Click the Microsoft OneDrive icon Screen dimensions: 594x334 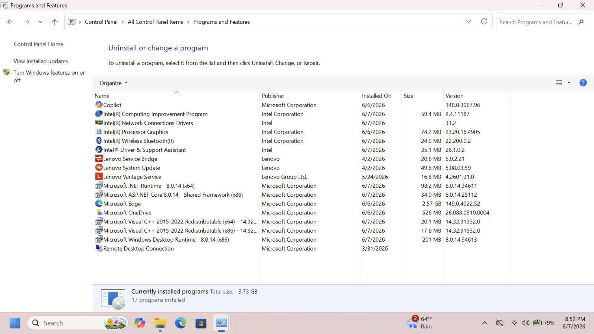click(x=99, y=212)
